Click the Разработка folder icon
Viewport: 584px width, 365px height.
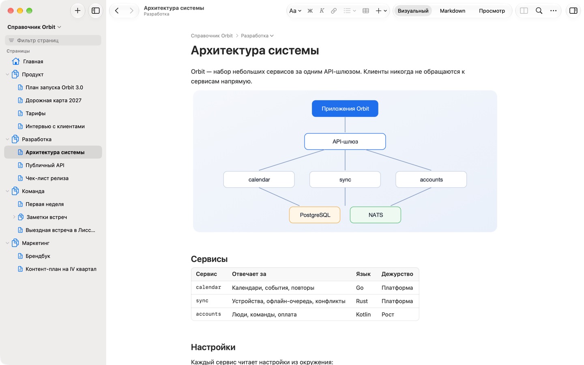coord(15,139)
